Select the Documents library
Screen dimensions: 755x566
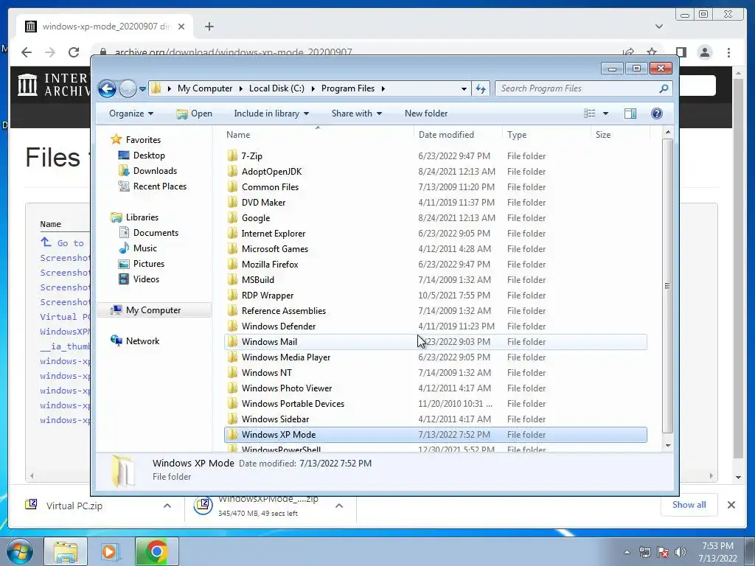point(156,233)
